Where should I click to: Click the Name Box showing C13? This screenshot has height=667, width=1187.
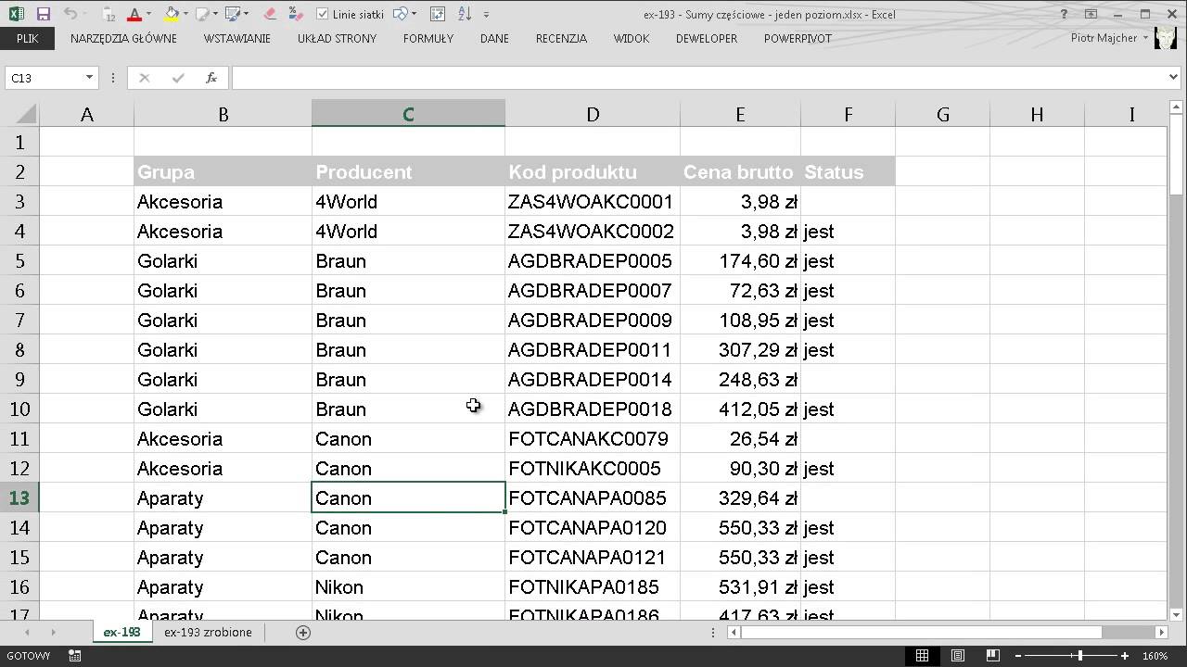44,78
